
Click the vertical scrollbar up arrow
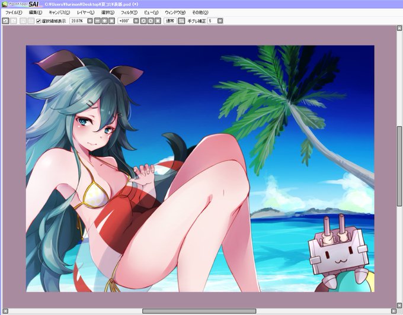click(399, 28)
